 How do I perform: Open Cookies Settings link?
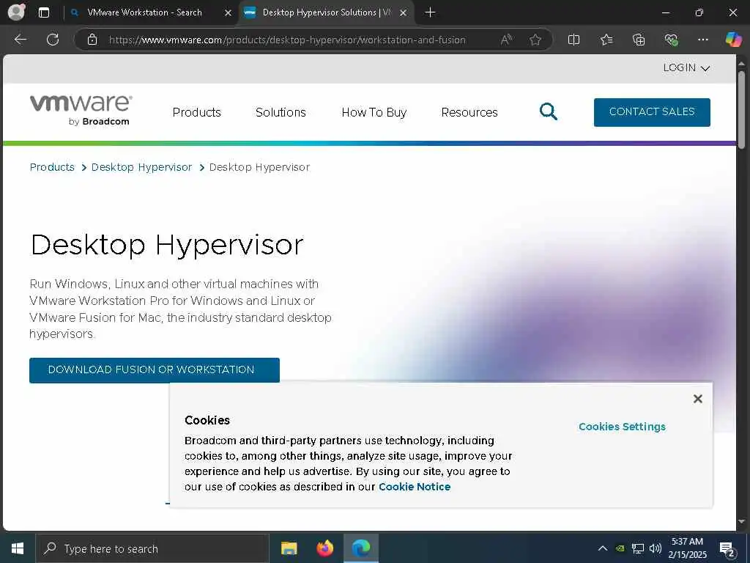click(x=622, y=427)
